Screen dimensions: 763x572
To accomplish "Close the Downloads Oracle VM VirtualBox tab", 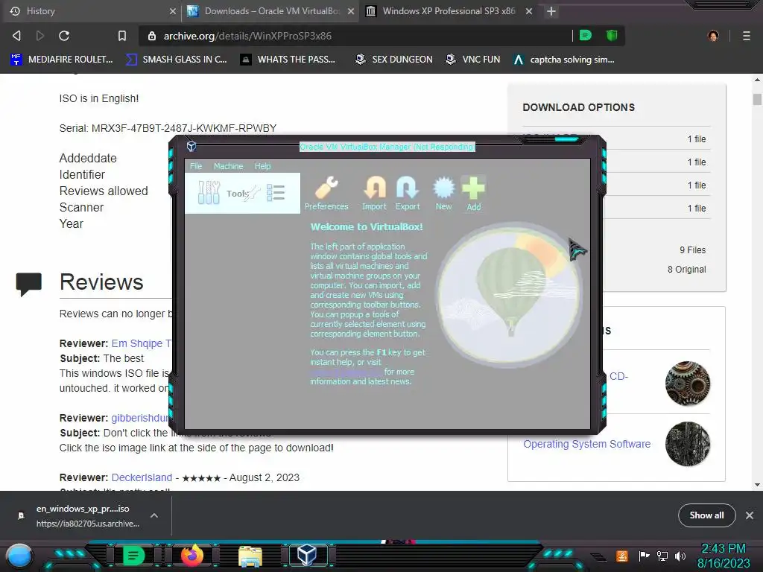I will (351, 10).
